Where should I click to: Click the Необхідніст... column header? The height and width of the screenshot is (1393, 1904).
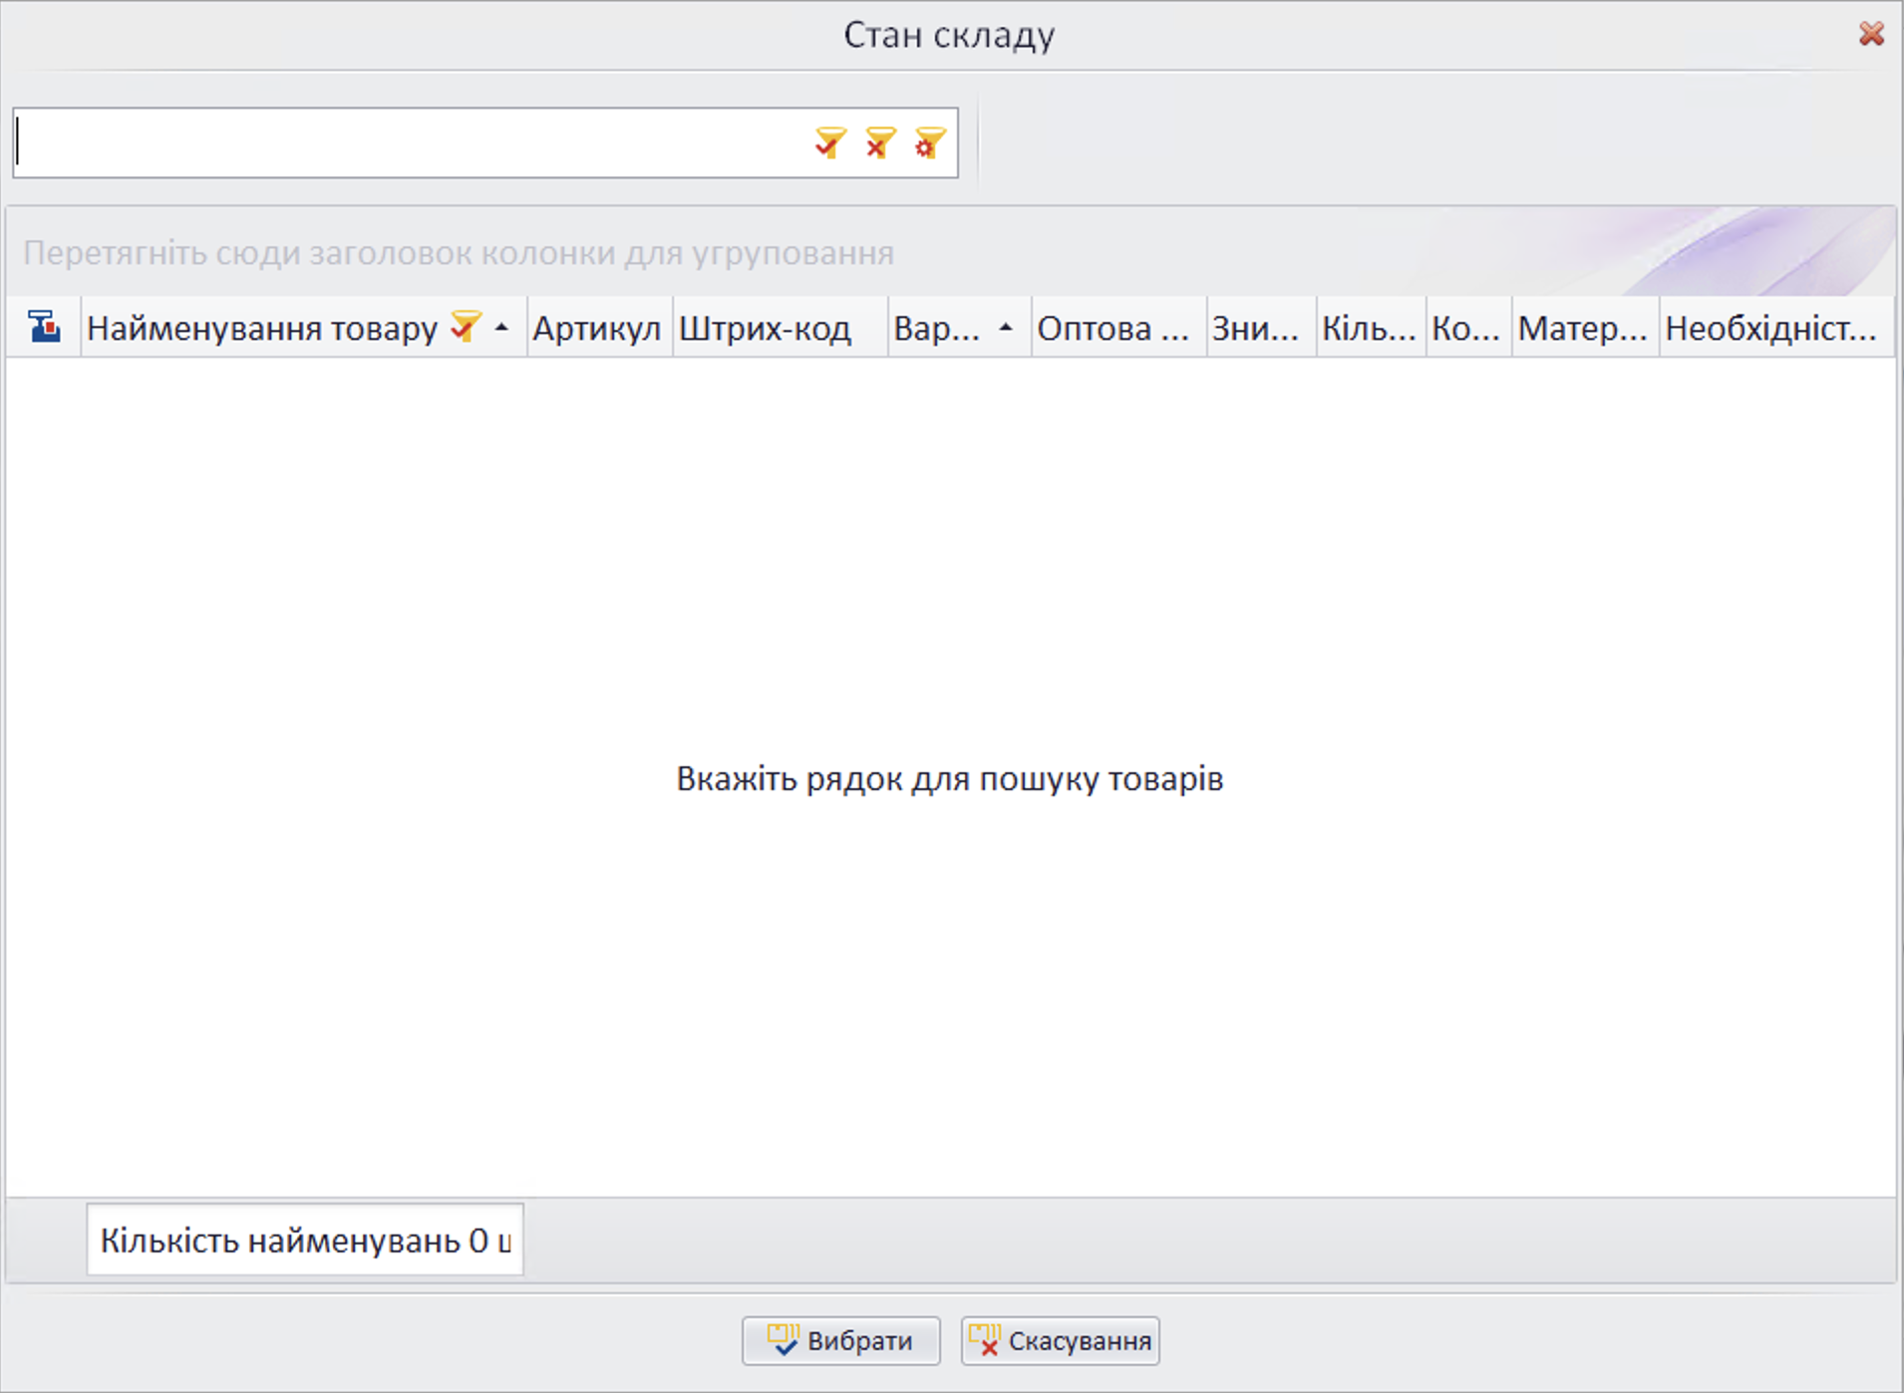[x=1771, y=328]
